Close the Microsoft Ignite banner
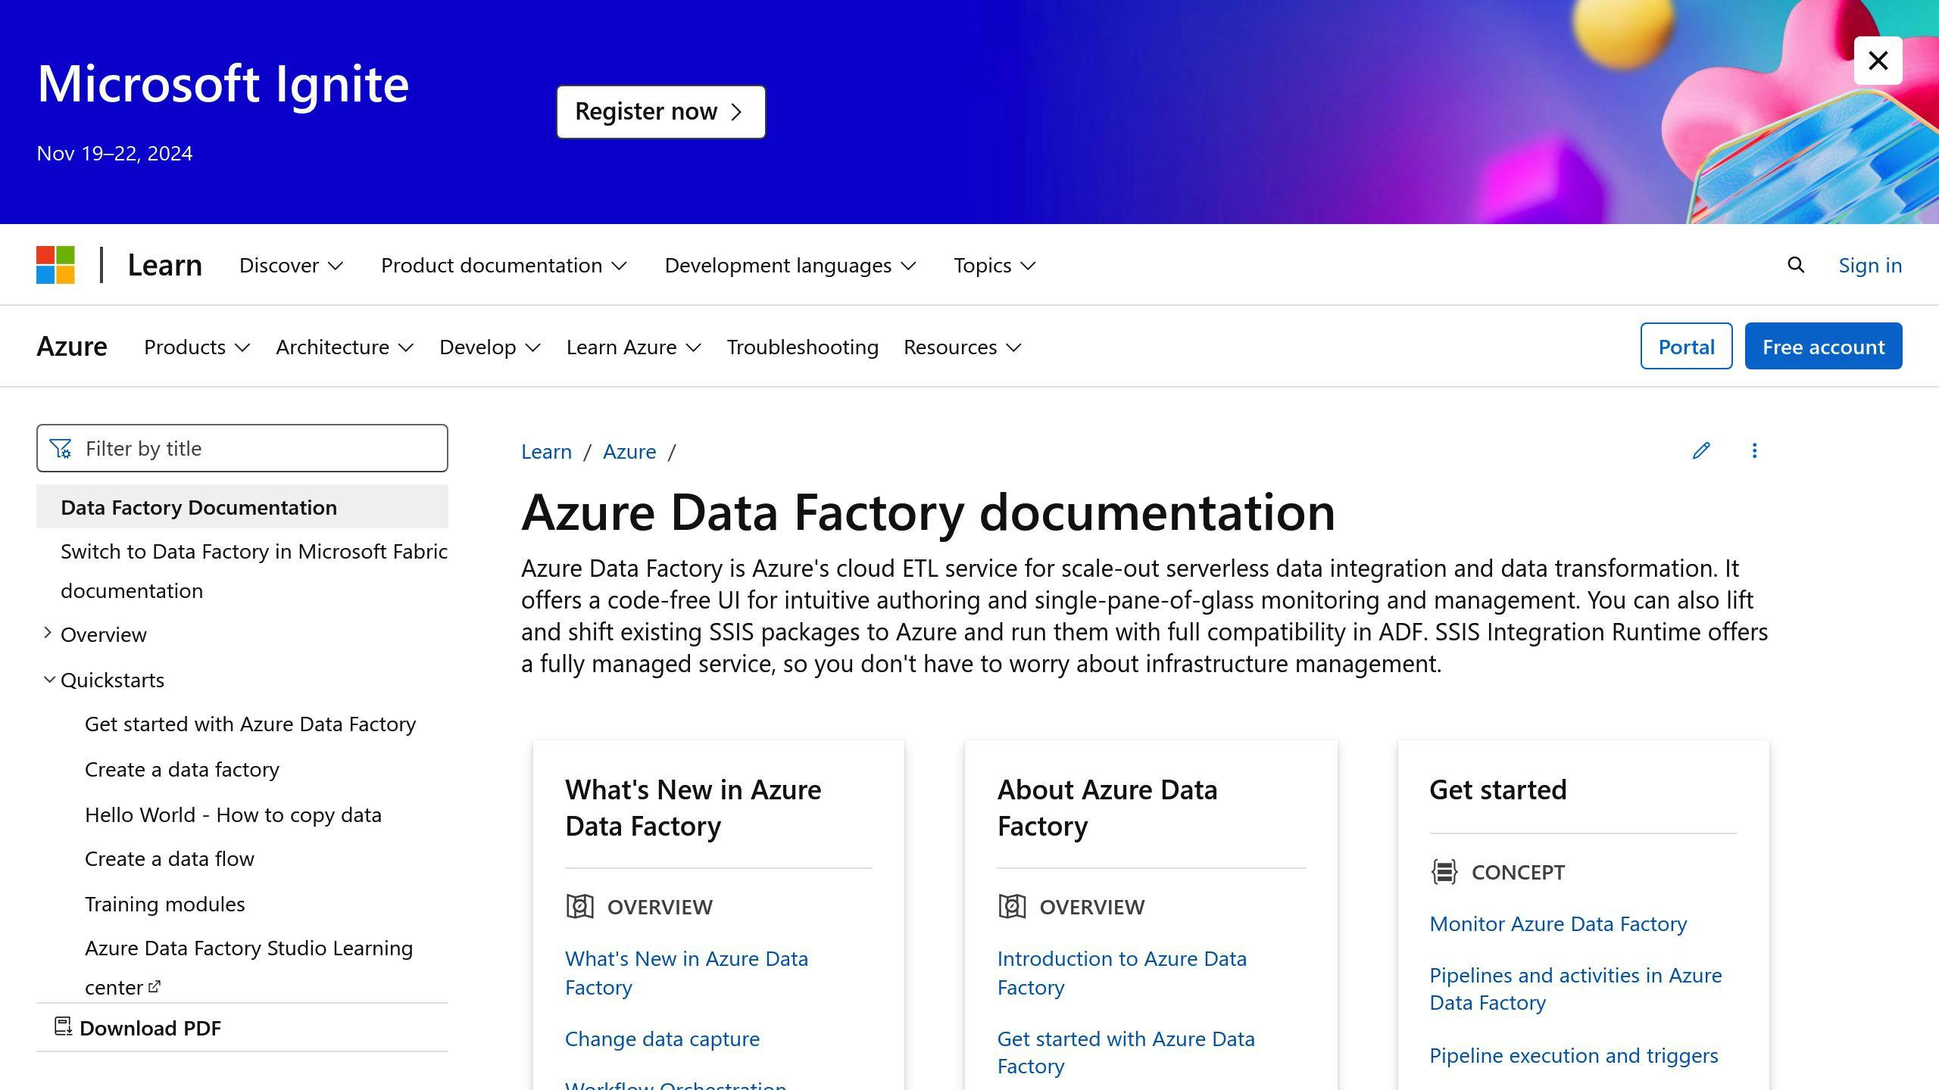 tap(1878, 61)
